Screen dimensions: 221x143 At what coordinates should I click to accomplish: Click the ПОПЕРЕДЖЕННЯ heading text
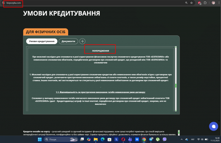point(100,51)
